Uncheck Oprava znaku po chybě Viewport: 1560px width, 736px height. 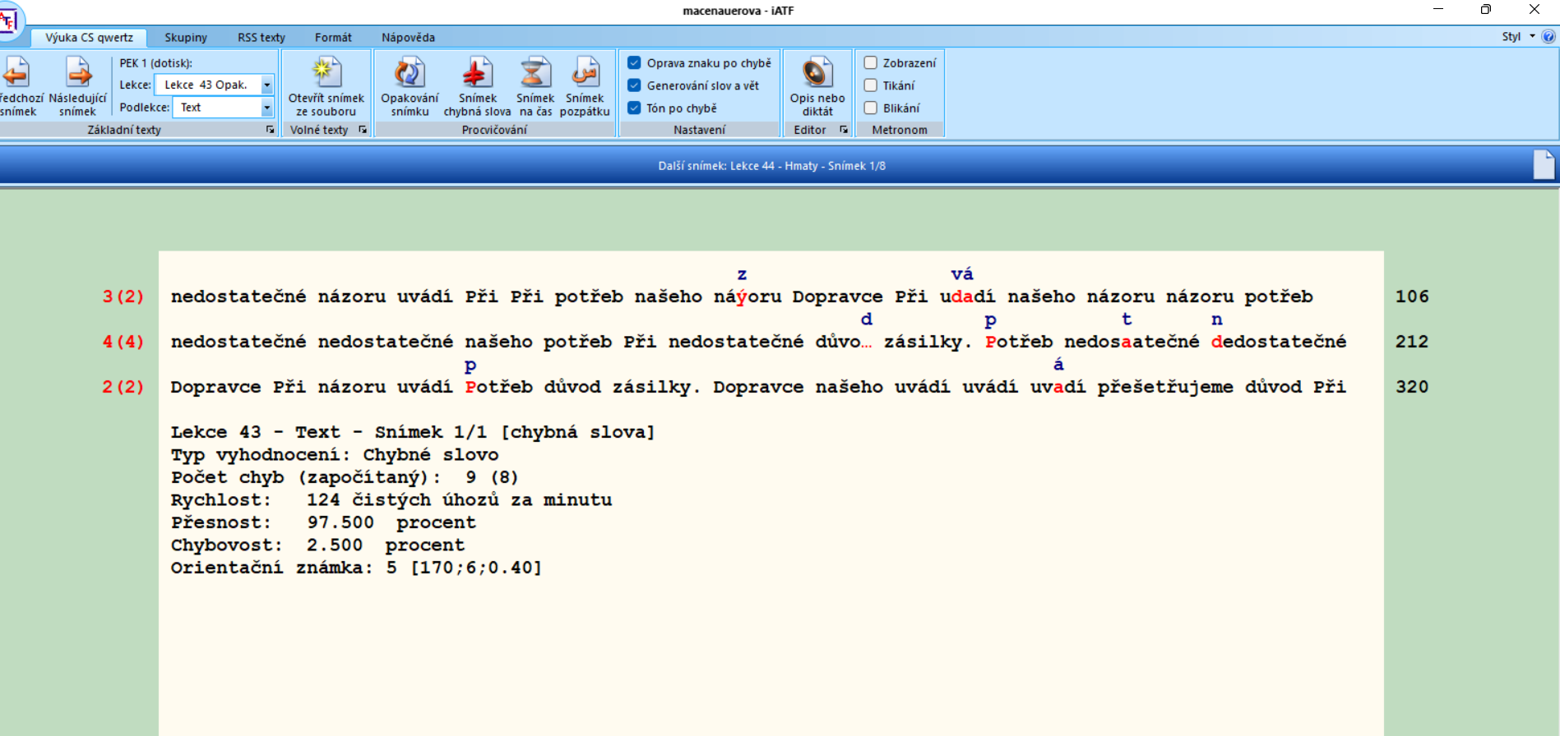(x=634, y=63)
